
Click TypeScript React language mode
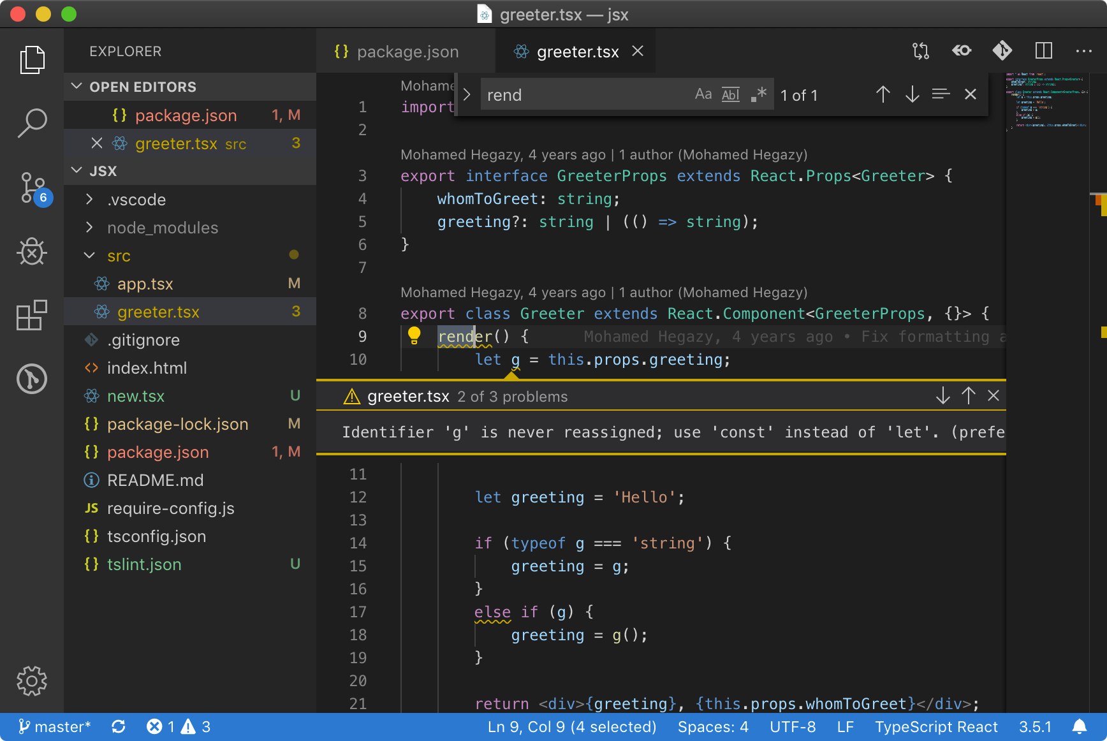click(935, 727)
